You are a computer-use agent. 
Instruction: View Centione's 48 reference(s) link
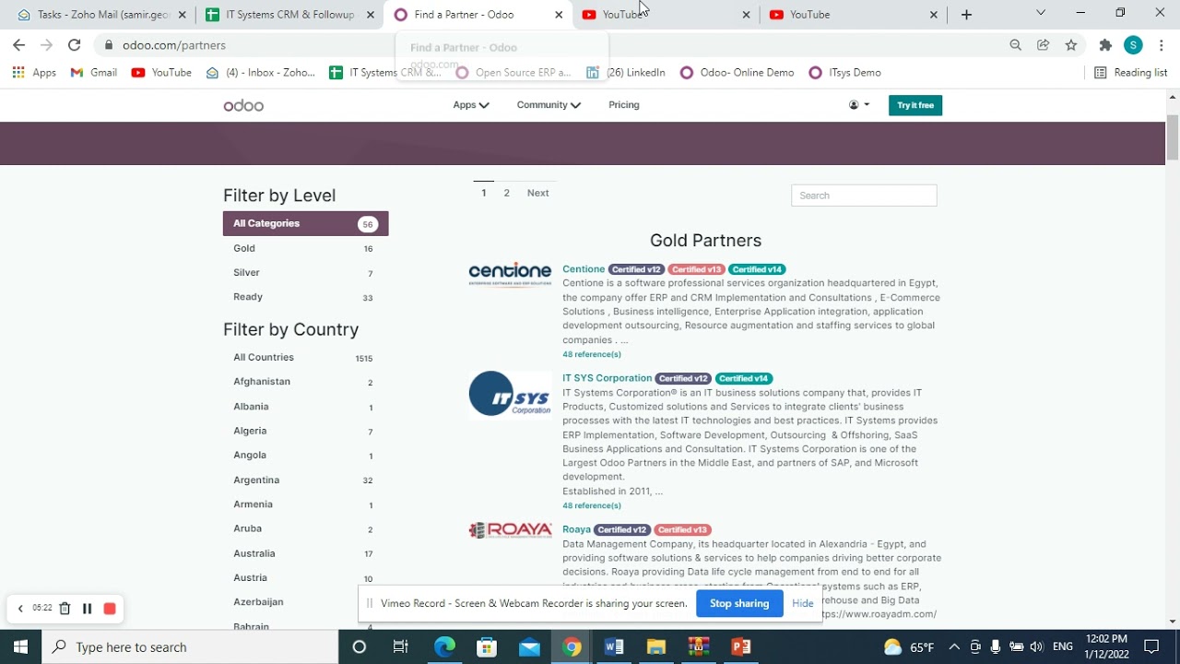[592, 354]
